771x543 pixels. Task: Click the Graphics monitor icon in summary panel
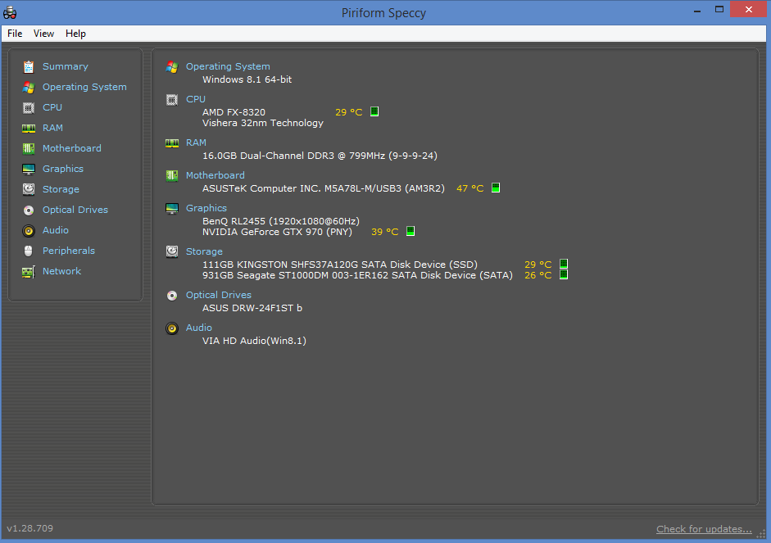pos(171,208)
